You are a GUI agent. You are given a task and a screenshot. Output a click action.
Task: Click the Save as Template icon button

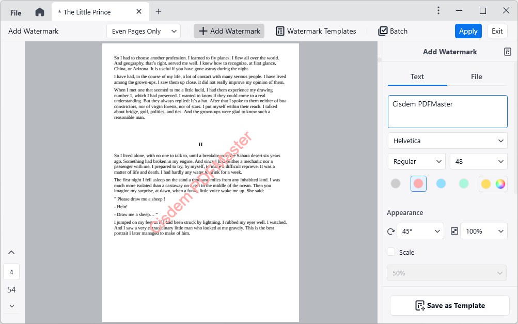(x=420, y=305)
